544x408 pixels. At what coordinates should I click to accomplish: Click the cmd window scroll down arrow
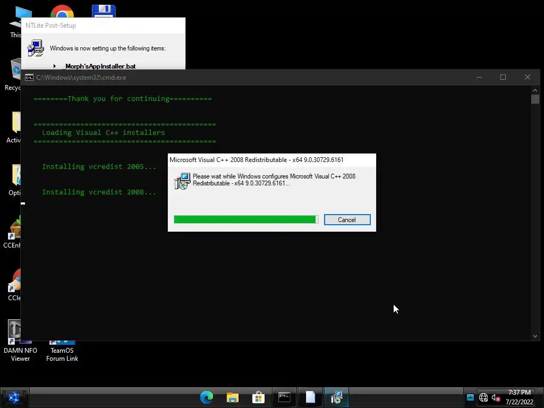click(x=535, y=336)
